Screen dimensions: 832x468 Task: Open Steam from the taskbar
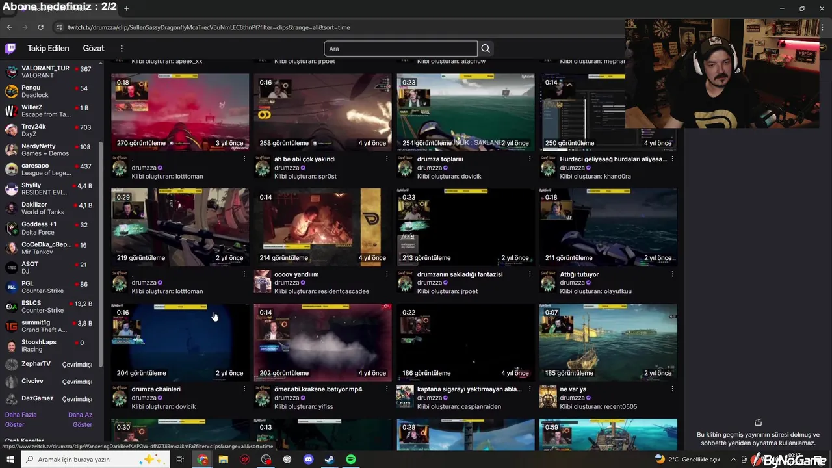point(330,460)
